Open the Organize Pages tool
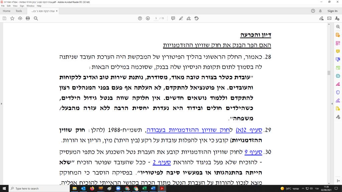This screenshot has width=342, height=192. pyautogui.click(x=337, y=44)
